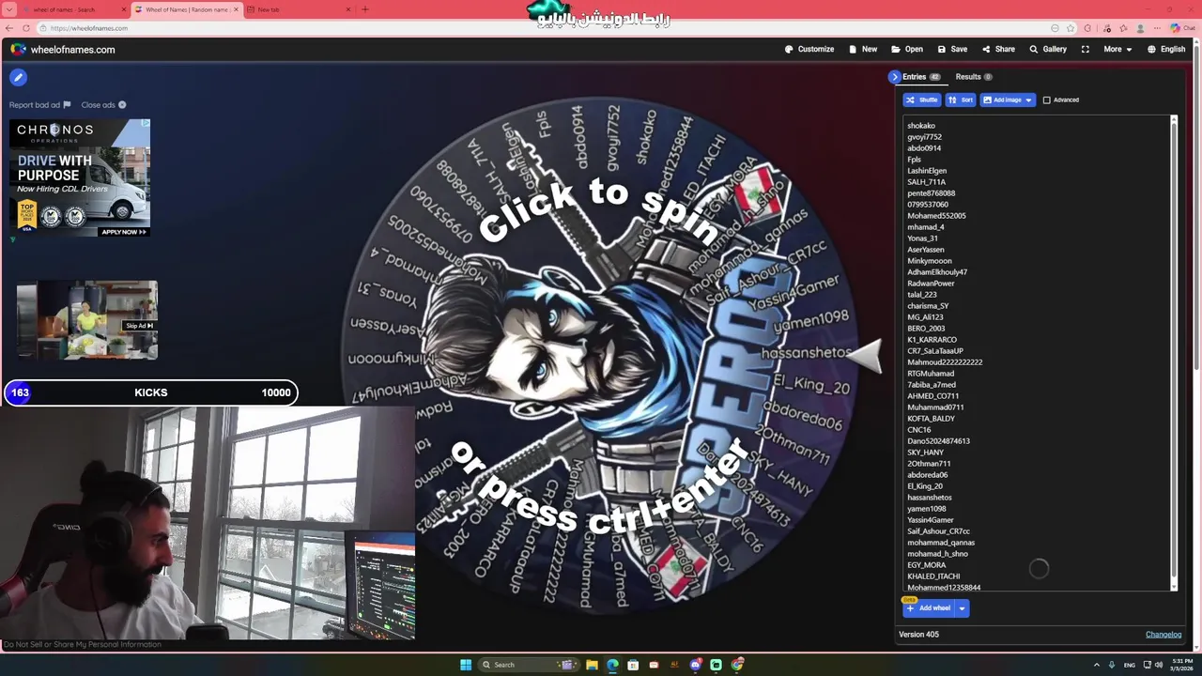Open Chrome from the taskbar
Image resolution: width=1202 pixels, height=676 pixels.
click(x=737, y=665)
